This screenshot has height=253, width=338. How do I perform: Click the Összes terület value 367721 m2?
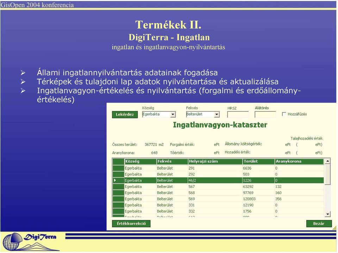click(x=154, y=144)
